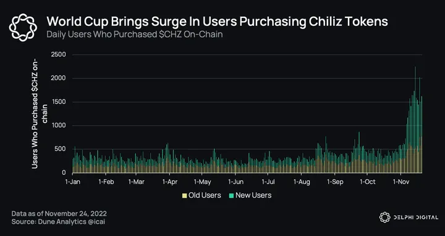Click the 2500 y-axis value
This screenshot has width=445, height=236.
[58, 54]
